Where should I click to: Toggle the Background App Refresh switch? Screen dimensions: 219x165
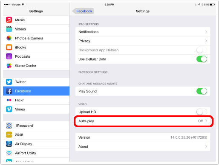pos(202,50)
